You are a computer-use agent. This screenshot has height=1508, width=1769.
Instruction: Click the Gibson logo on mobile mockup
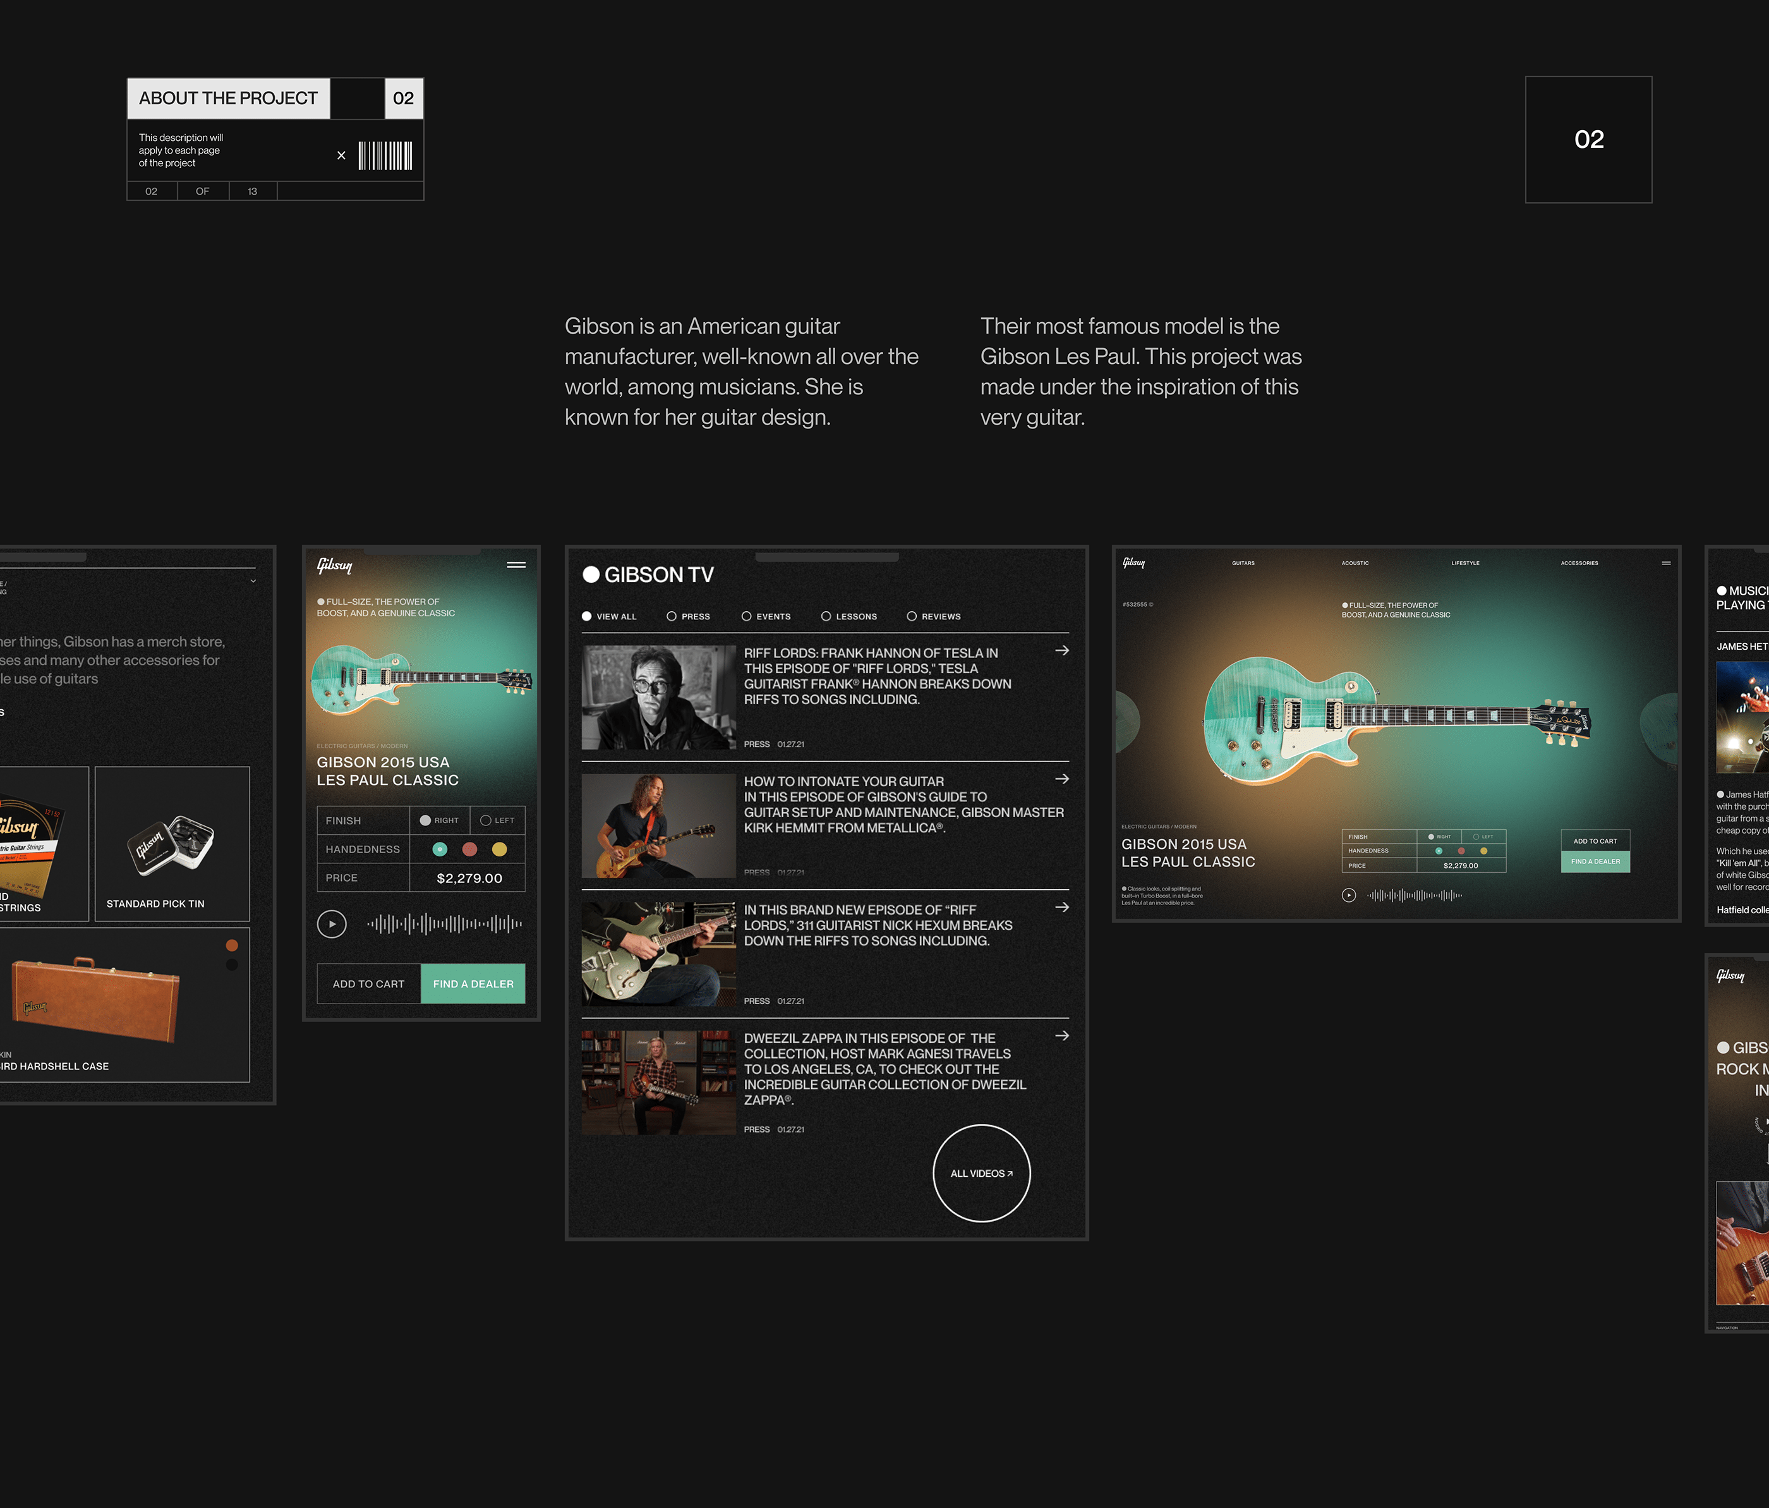[335, 565]
